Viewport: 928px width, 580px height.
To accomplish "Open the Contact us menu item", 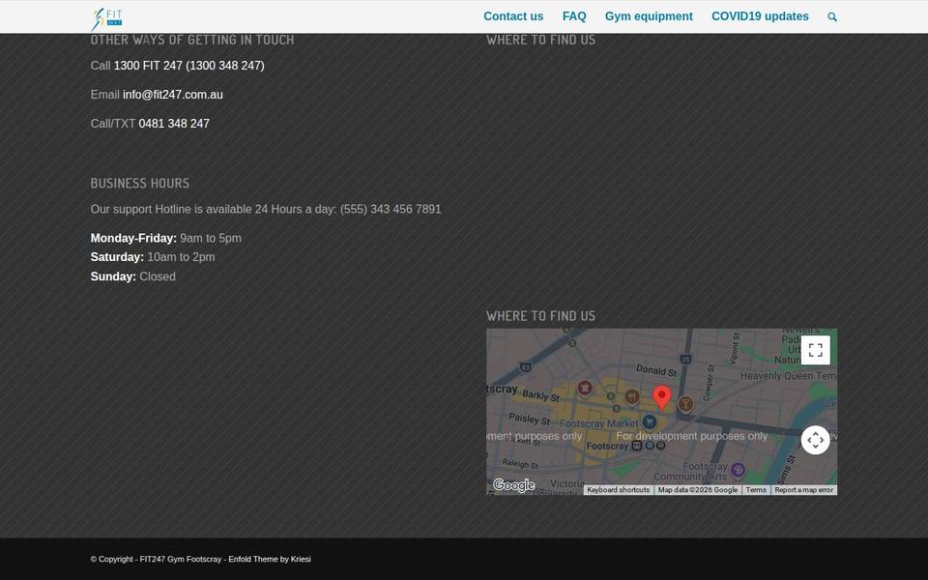I will (x=513, y=16).
